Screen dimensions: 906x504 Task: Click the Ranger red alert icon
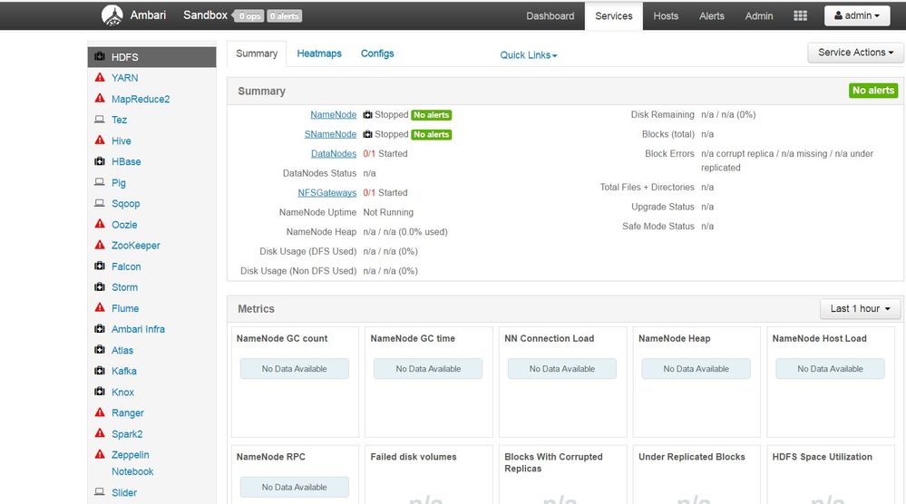100,412
